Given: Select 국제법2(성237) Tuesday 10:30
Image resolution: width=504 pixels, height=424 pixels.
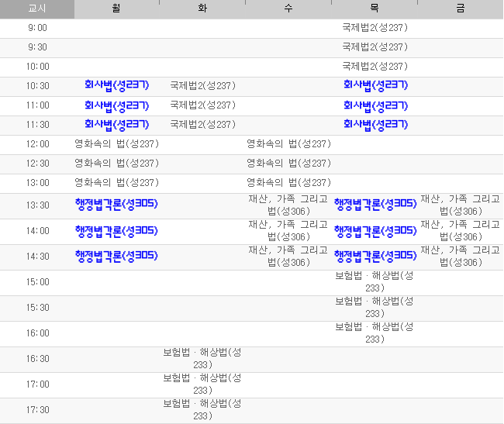Looking at the screenshot, I should click(x=203, y=86).
